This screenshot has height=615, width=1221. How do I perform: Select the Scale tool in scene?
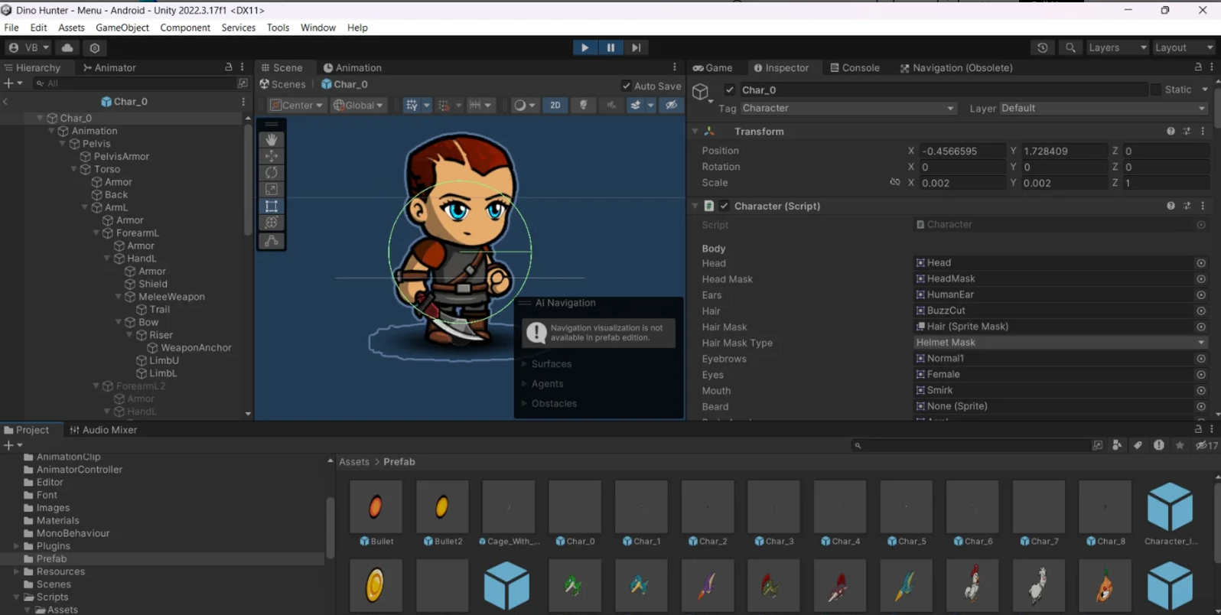[x=272, y=189]
